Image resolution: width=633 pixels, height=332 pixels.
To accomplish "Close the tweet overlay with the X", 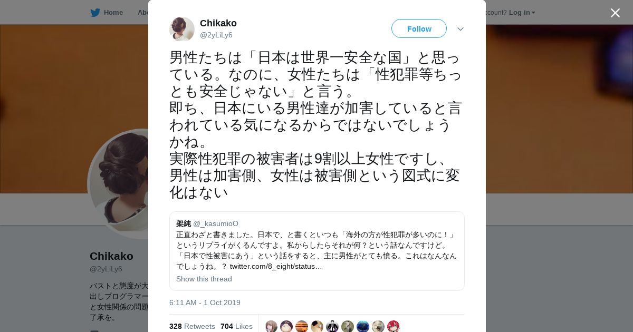I will pyautogui.click(x=615, y=13).
